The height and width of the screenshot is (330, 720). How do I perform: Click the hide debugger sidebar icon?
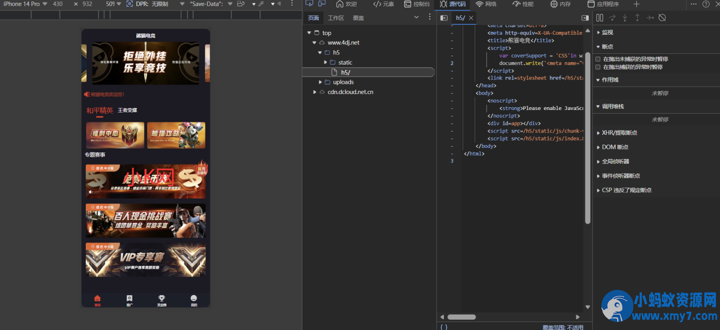pyautogui.click(x=585, y=18)
